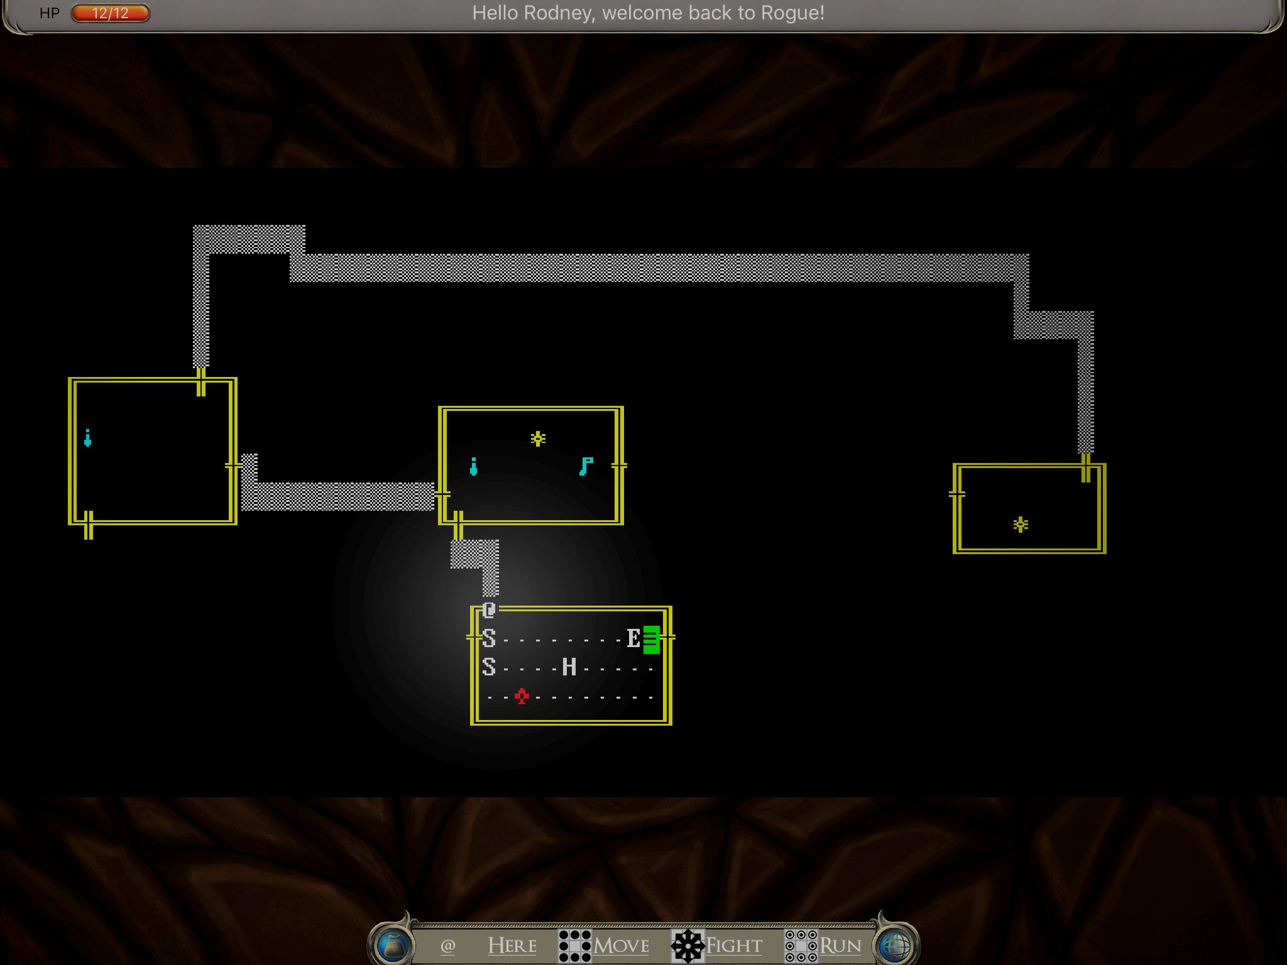Tap the cyan potion in left room
The image size is (1287, 965).
[87, 438]
